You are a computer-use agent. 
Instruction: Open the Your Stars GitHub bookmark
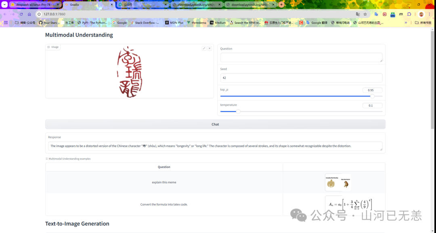[48, 23]
